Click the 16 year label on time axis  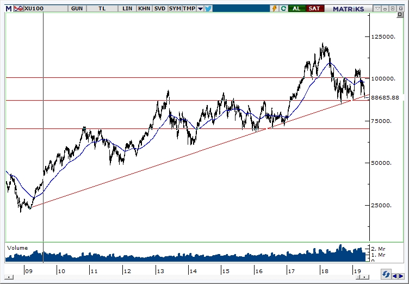[259, 271]
